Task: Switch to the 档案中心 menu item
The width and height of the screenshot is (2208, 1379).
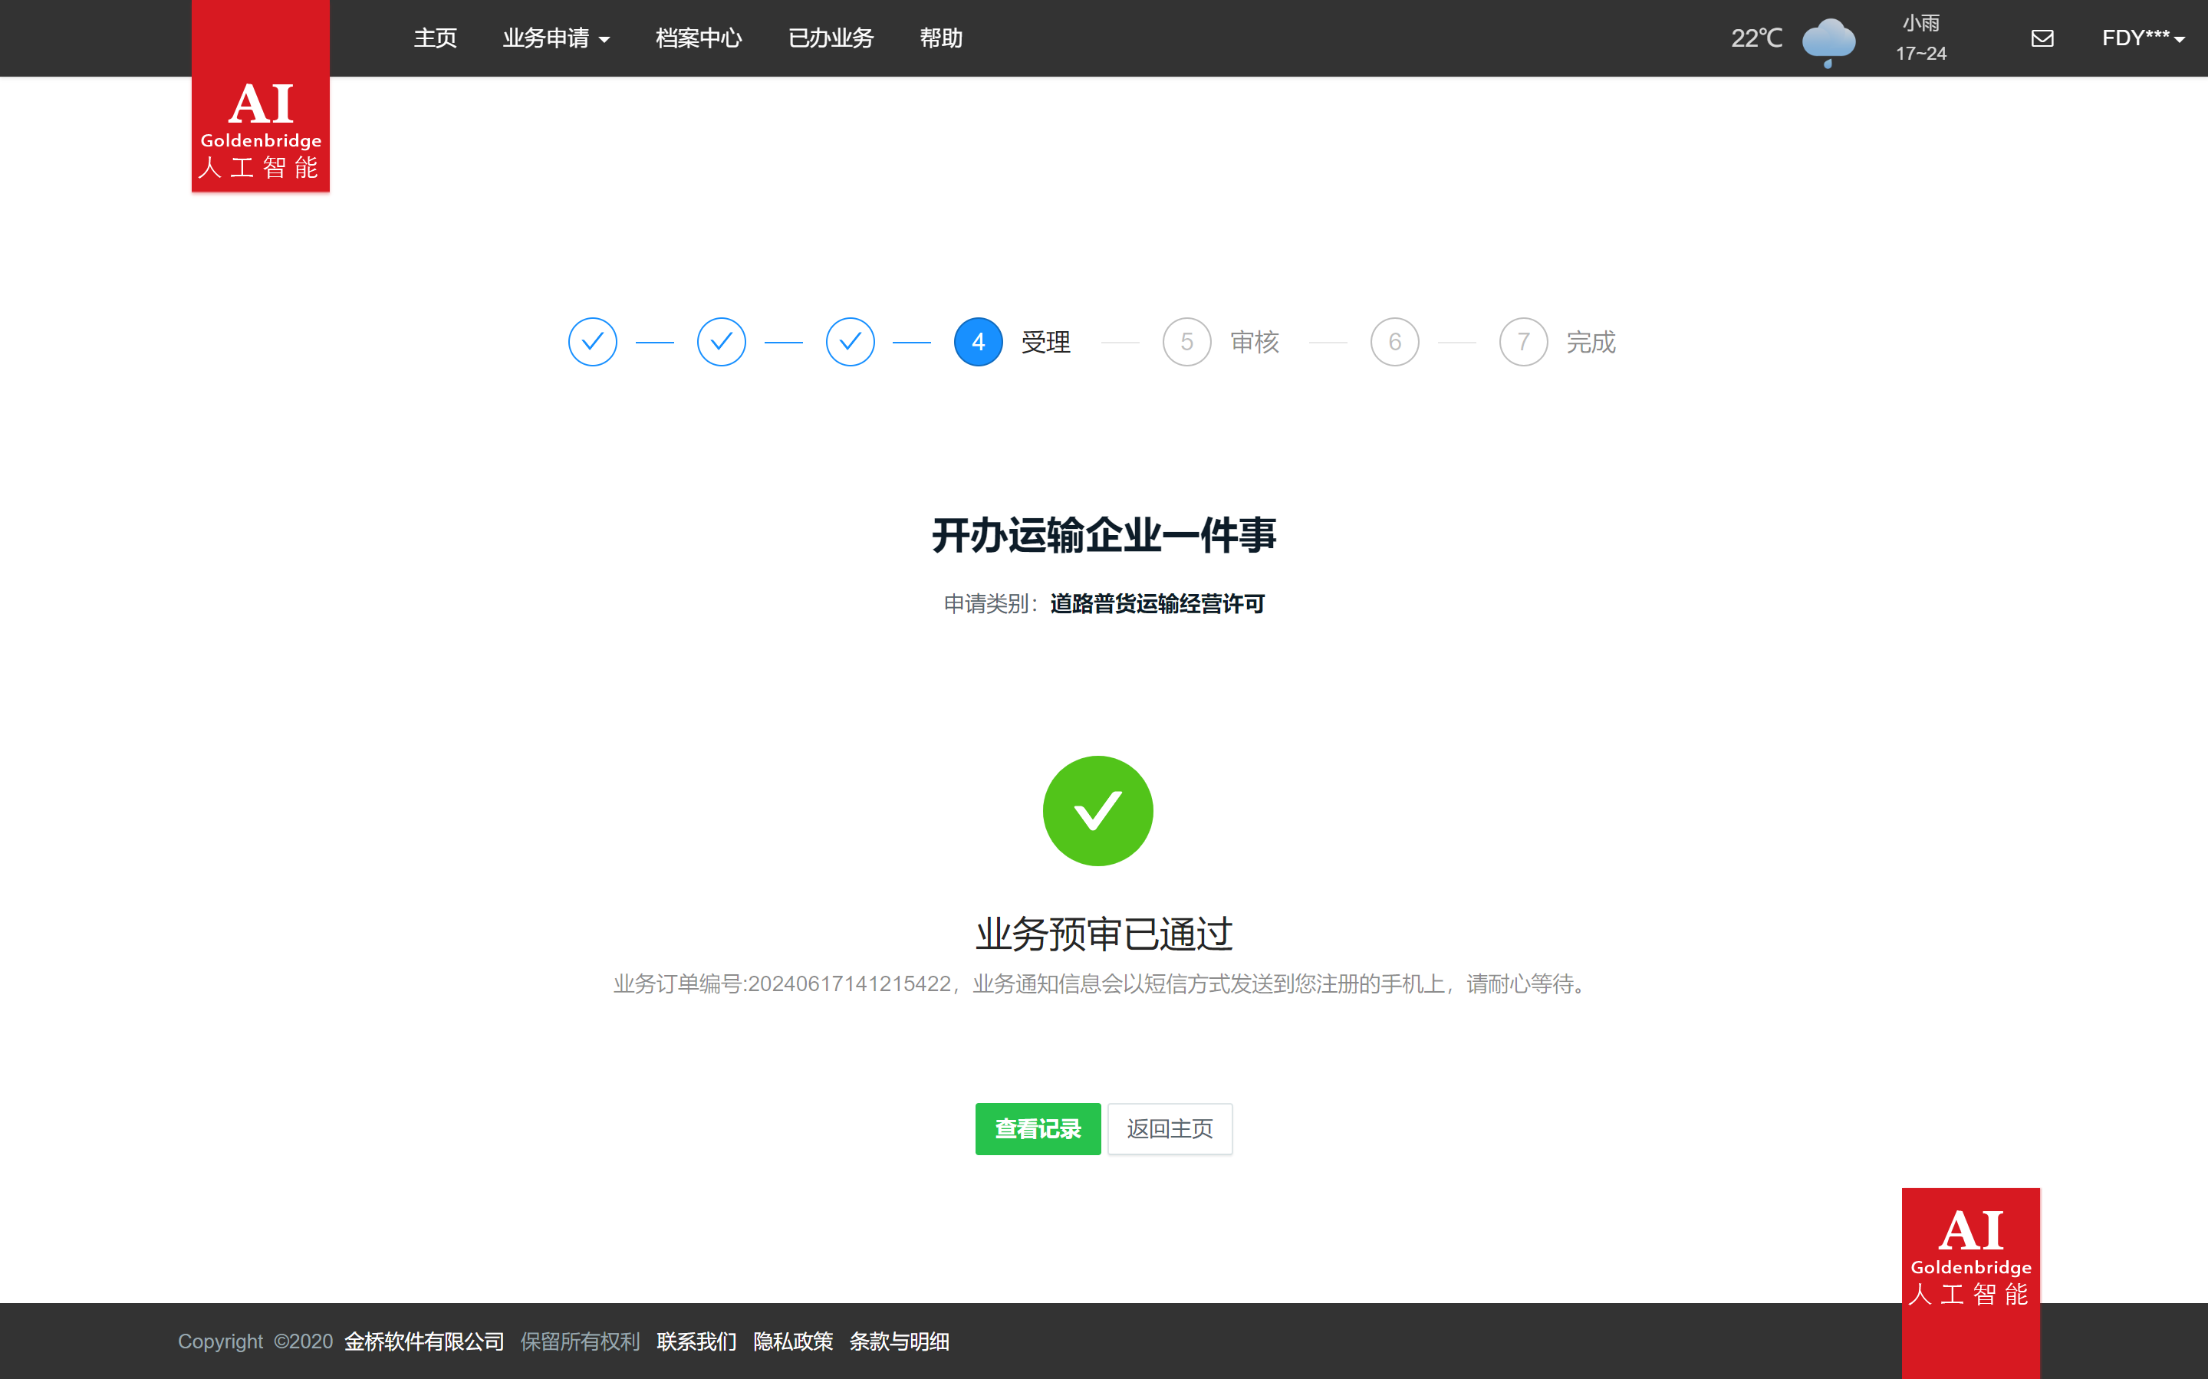Action: click(698, 38)
